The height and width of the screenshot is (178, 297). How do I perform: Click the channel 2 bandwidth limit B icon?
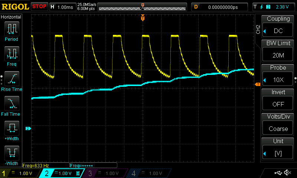(78, 173)
